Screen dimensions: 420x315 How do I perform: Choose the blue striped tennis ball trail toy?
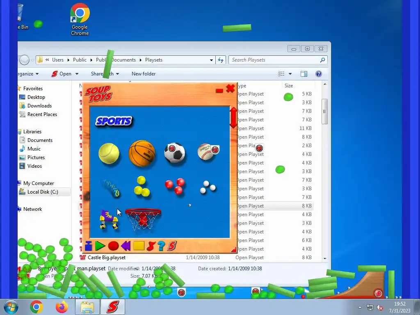pos(111,188)
